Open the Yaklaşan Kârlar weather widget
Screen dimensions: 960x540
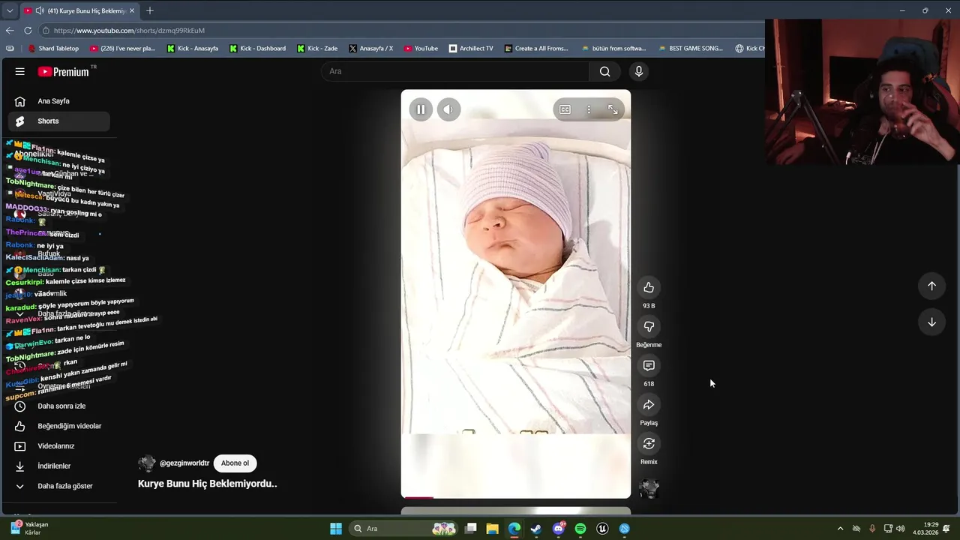(x=30, y=528)
